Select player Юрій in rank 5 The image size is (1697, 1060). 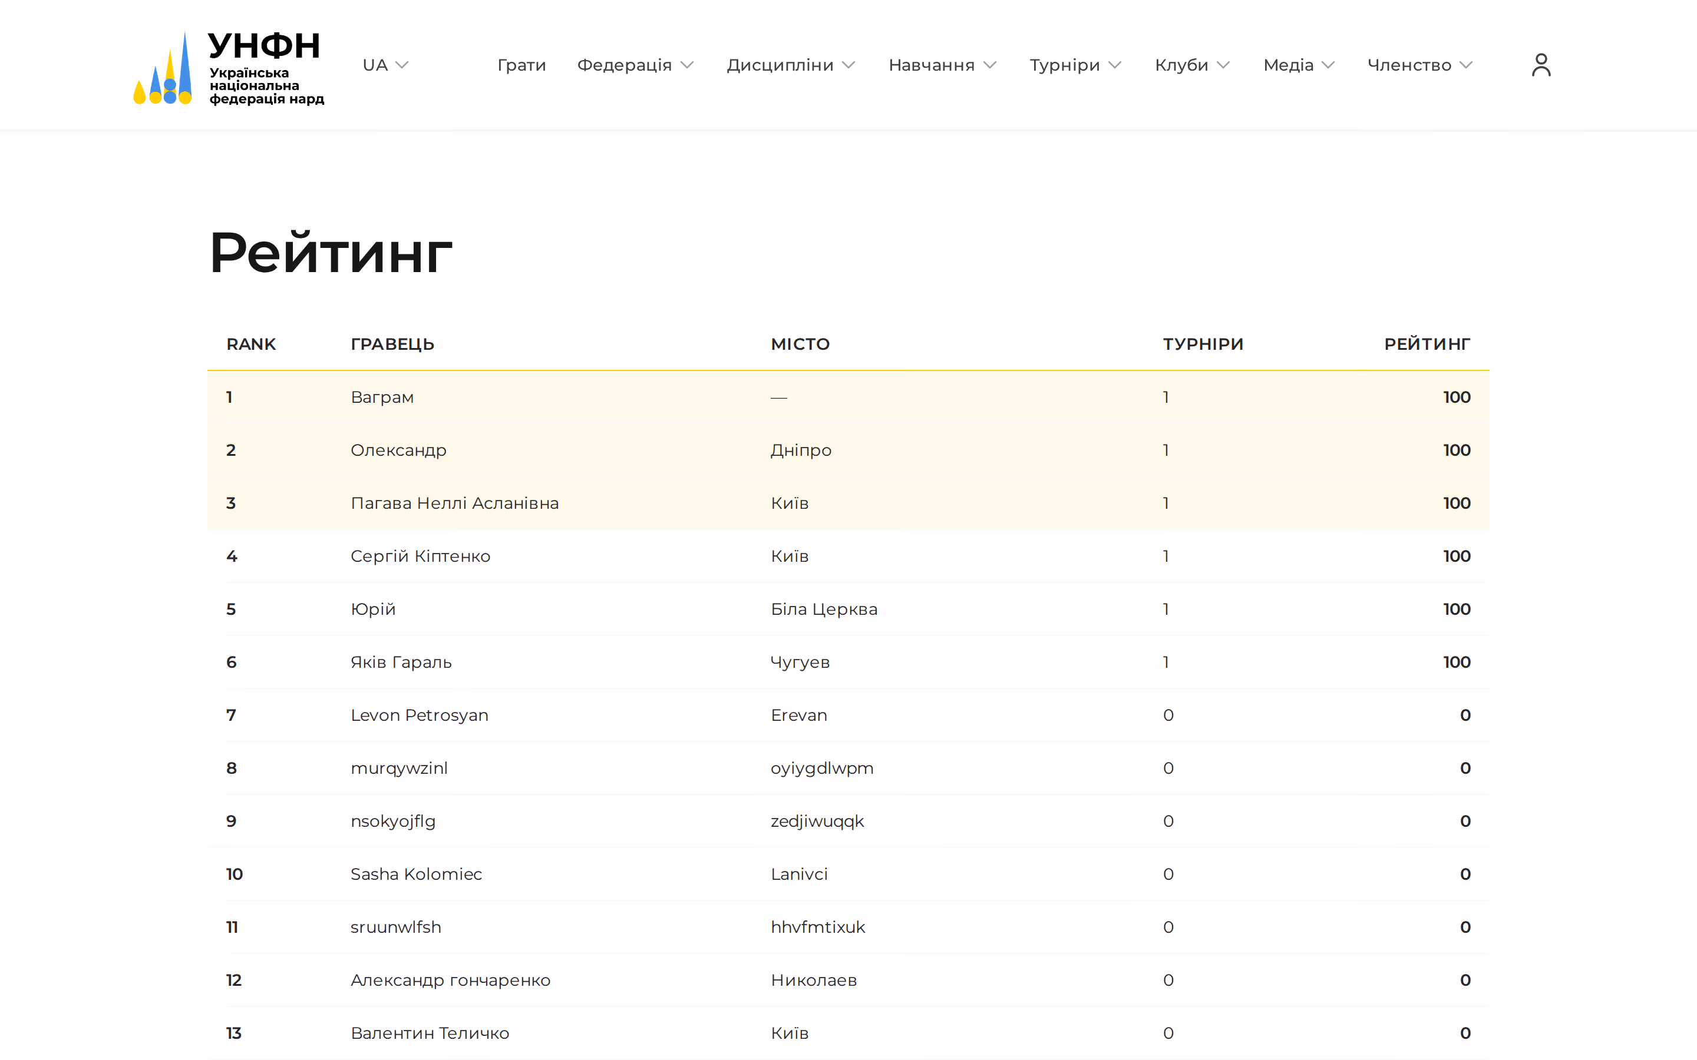click(373, 609)
